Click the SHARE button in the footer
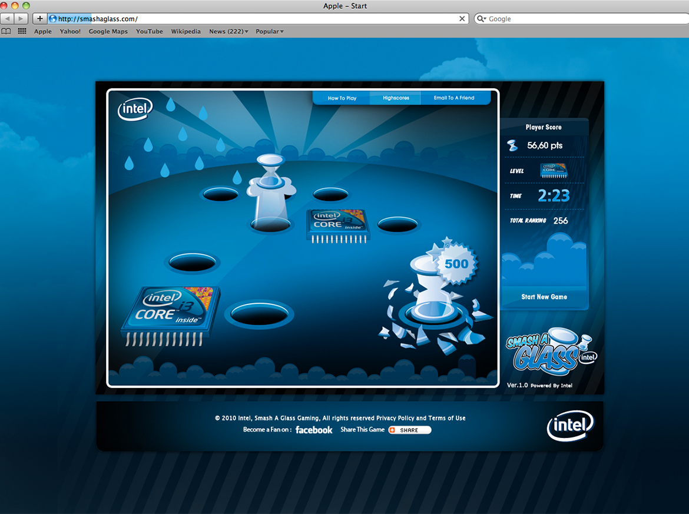The height and width of the screenshot is (514, 689). [409, 430]
